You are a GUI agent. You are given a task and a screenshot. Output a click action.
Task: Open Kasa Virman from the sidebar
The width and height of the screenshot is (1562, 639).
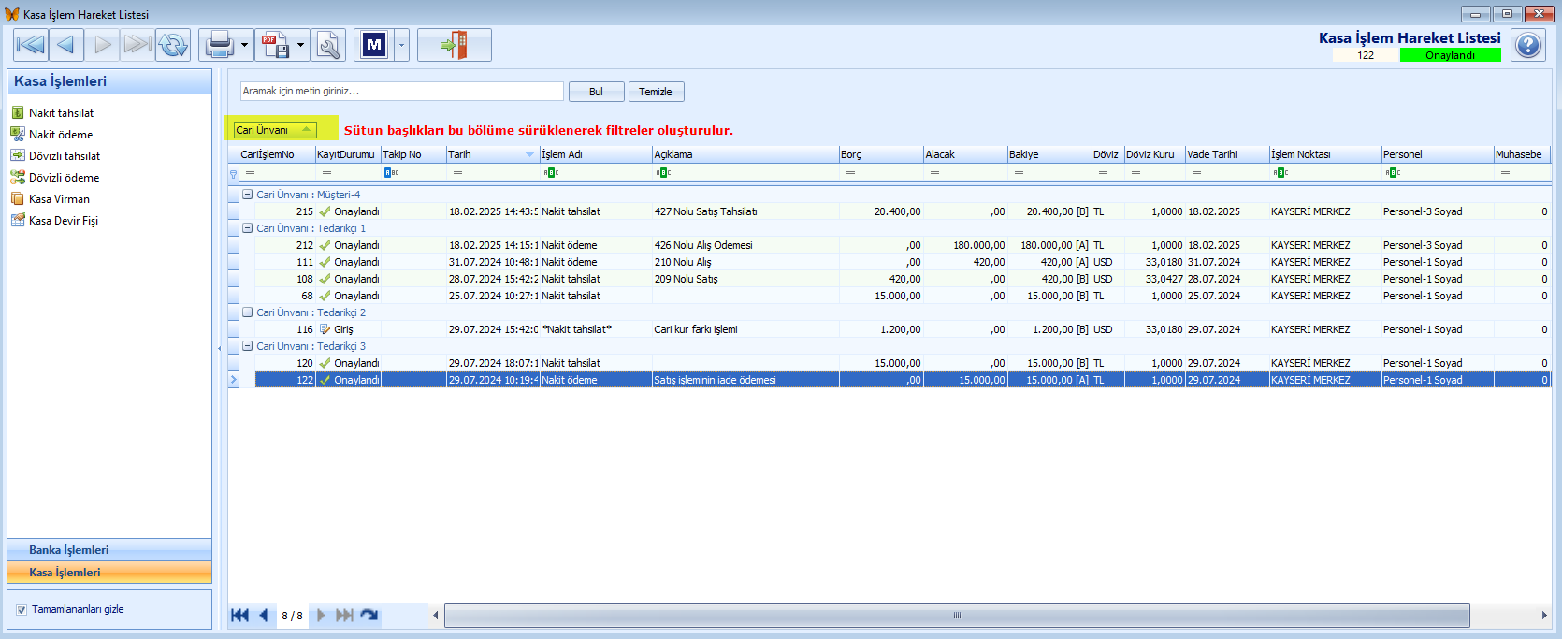pyautogui.click(x=59, y=199)
